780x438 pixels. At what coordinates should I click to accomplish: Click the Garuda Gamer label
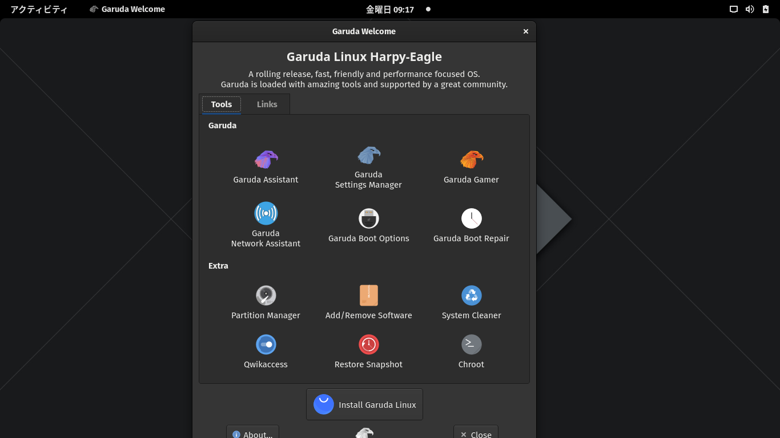pos(472,180)
